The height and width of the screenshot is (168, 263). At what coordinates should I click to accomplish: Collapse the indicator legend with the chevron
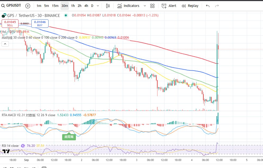(5, 44)
